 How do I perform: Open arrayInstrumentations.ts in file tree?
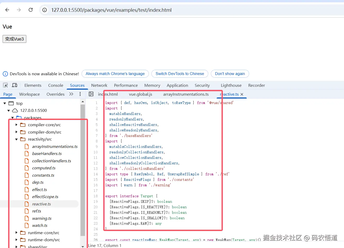coord(55,146)
